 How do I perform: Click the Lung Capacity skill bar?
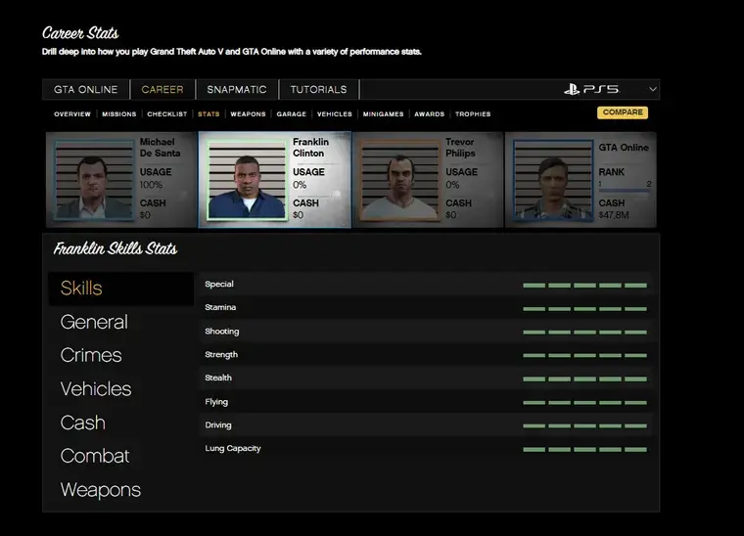(584, 449)
